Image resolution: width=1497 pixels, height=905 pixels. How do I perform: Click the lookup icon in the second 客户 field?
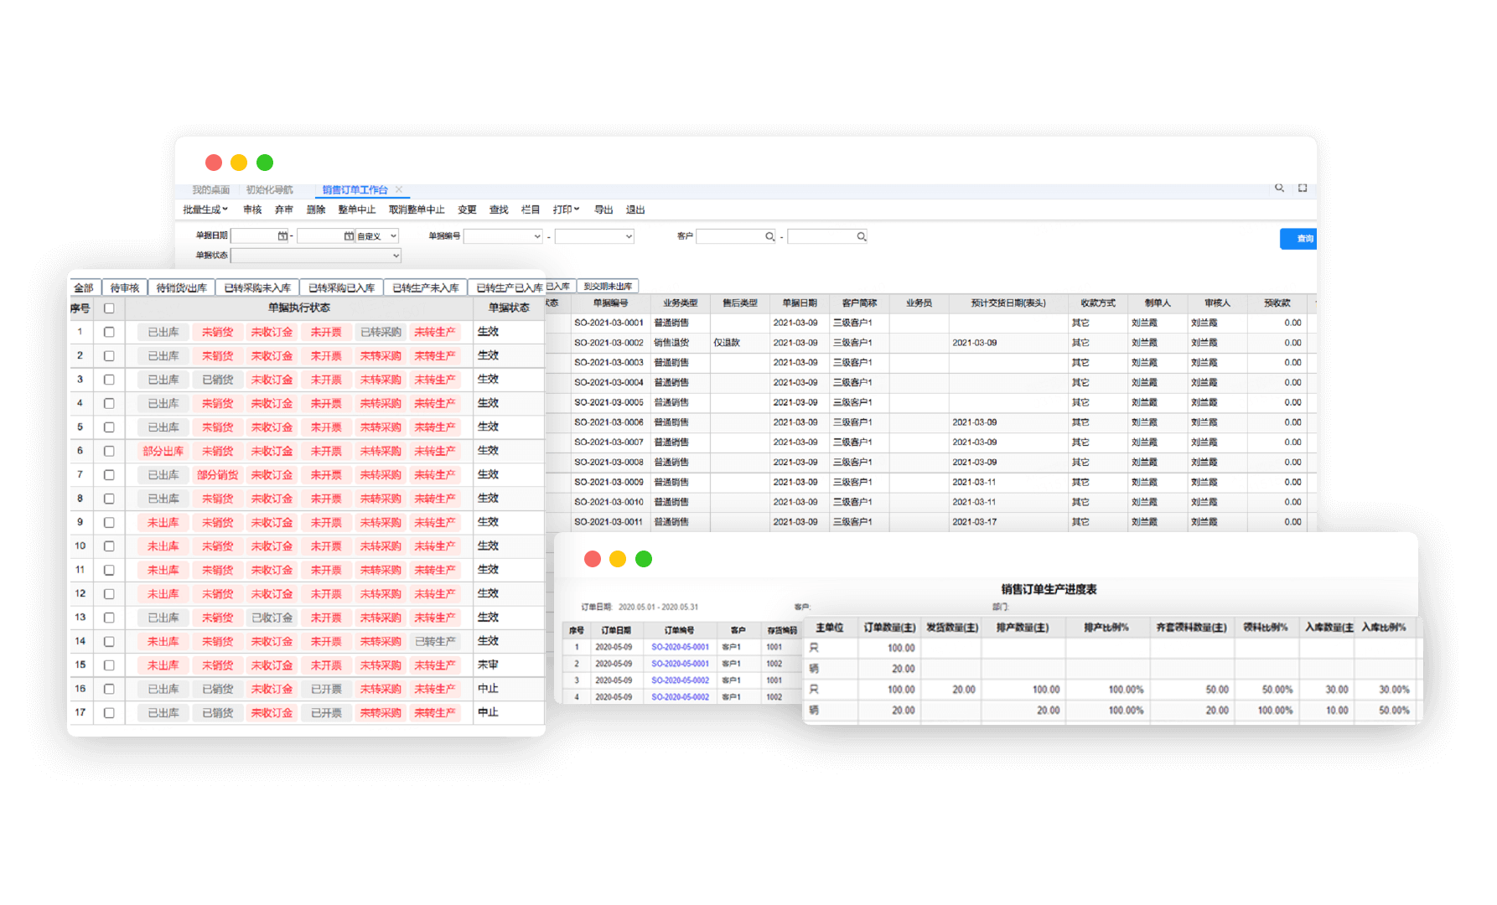(861, 237)
